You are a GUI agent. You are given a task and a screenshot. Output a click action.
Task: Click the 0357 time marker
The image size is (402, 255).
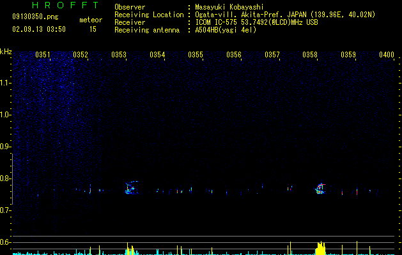(x=272, y=55)
